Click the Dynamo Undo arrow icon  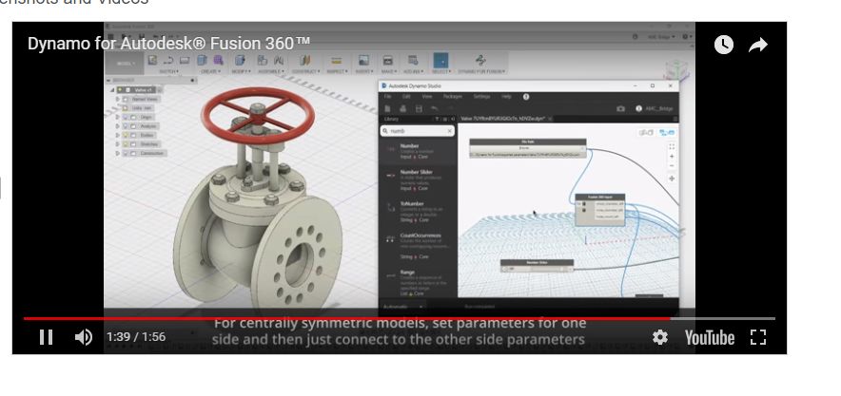[x=435, y=108]
